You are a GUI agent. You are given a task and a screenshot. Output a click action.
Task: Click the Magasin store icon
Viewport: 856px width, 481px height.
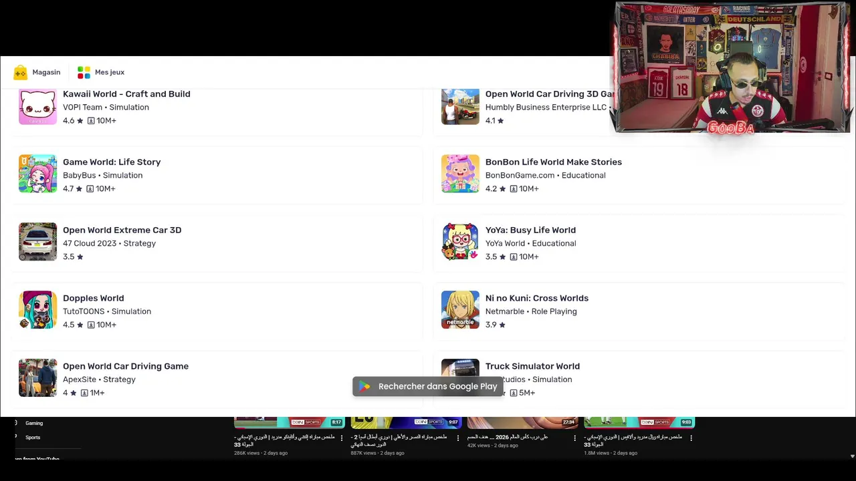(x=20, y=72)
